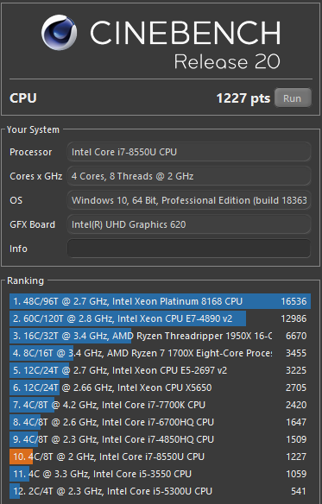Click the OS field showing Windows 10
Screen dimensions: 322x504
(x=189, y=200)
